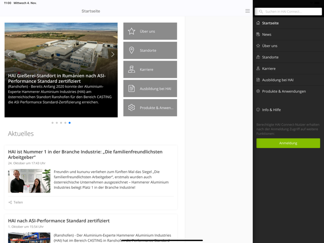Image resolution: width=324 pixels, height=243 pixels.
Task: Open the hamburger menu icon
Action: (x=248, y=11)
